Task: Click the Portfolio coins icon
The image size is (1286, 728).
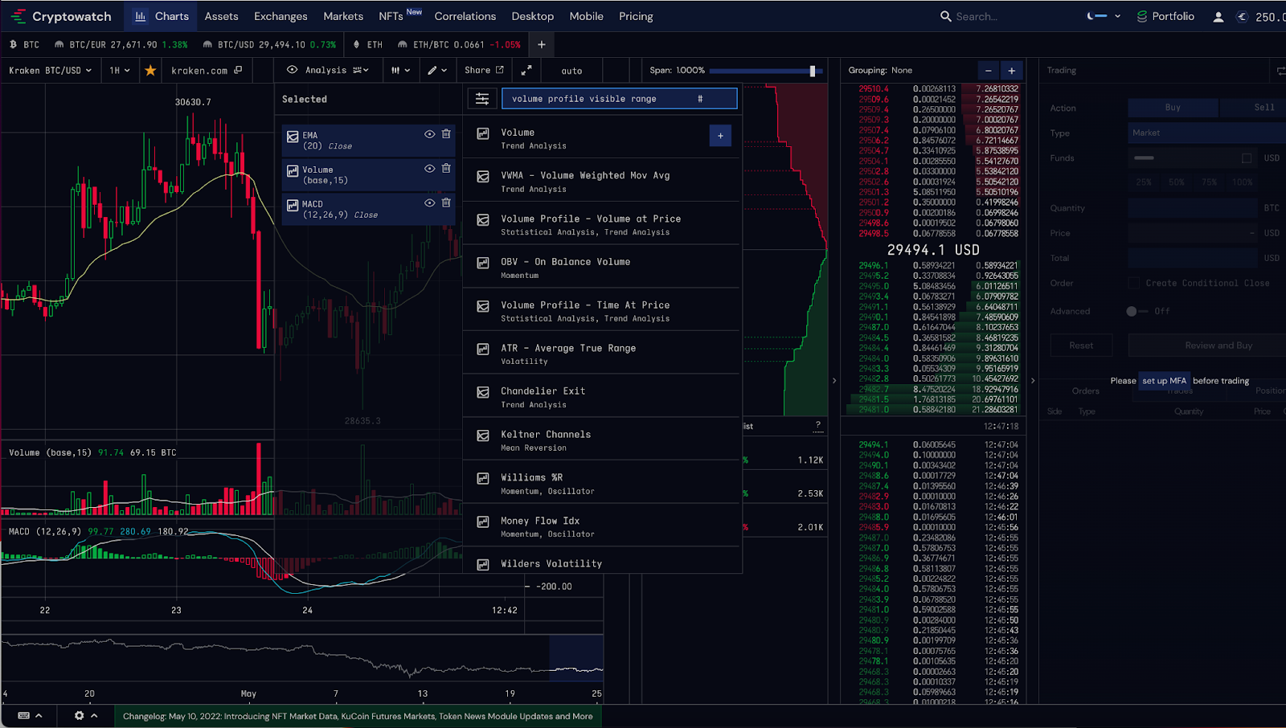Action: [x=1142, y=16]
